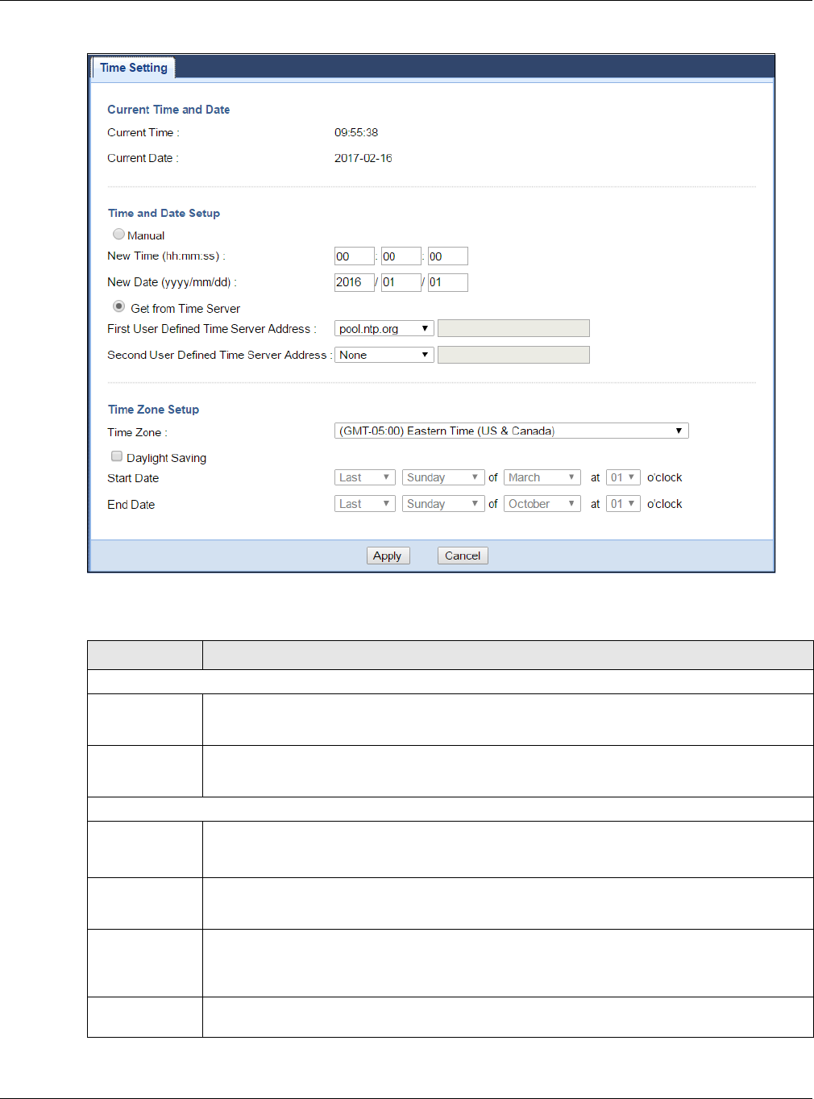Click the New Date month field

coord(401,282)
